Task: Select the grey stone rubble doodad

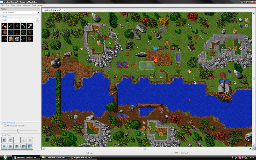Action: [17, 39]
